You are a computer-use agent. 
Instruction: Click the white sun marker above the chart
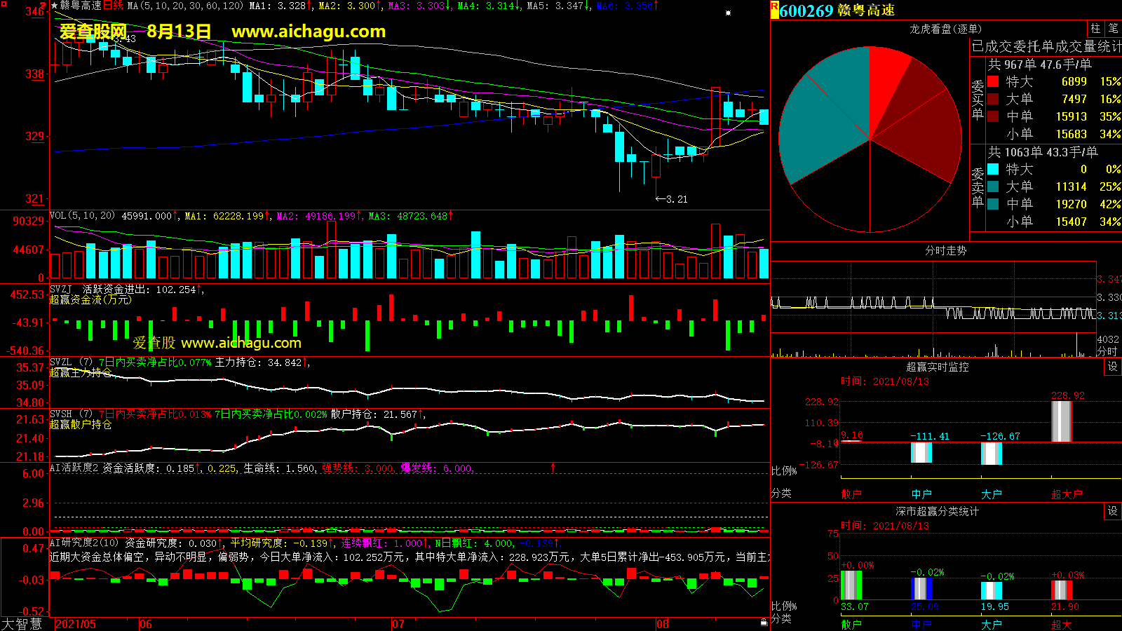(728, 13)
